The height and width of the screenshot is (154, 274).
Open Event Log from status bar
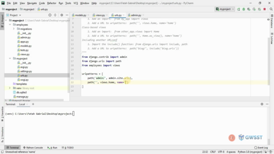click(261, 148)
